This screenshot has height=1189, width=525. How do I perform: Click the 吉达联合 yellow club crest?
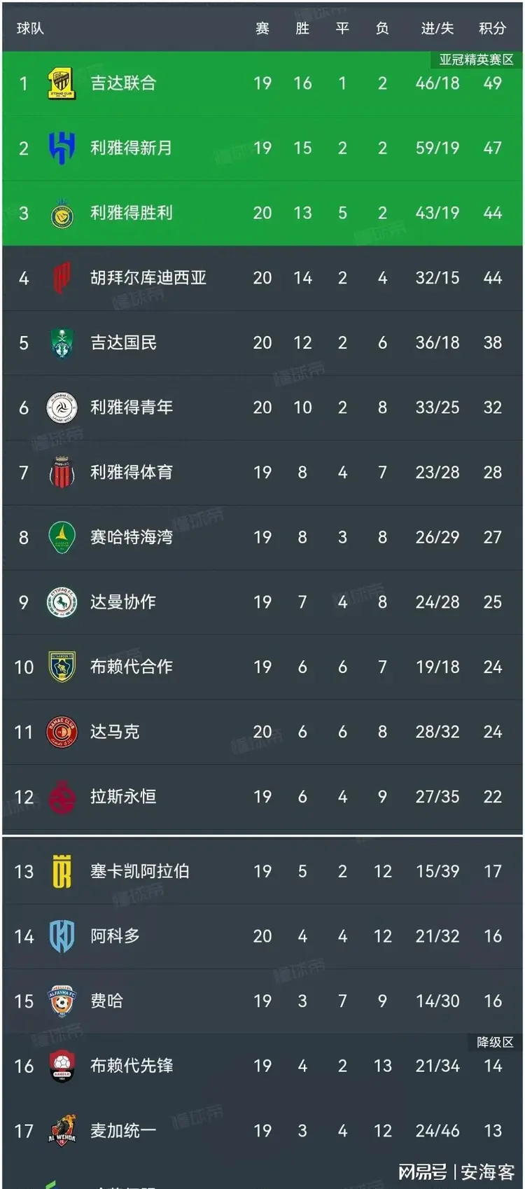pos(62,83)
